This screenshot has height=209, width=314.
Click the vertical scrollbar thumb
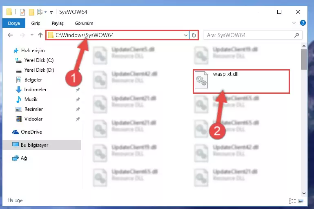tap(304, 59)
